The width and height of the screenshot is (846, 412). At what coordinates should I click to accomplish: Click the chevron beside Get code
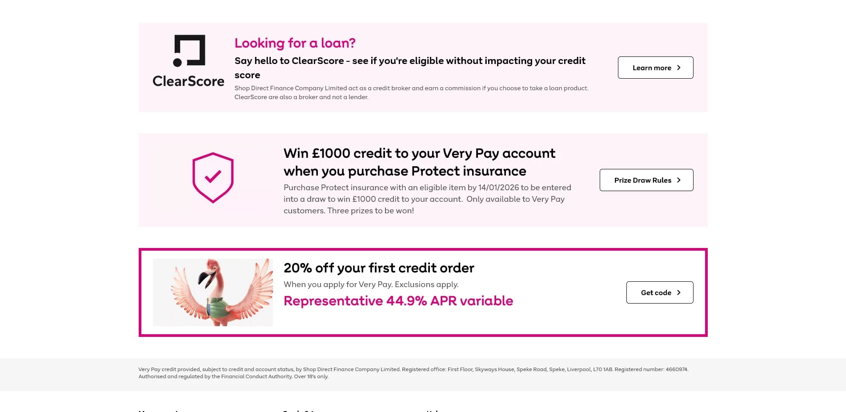click(x=679, y=292)
